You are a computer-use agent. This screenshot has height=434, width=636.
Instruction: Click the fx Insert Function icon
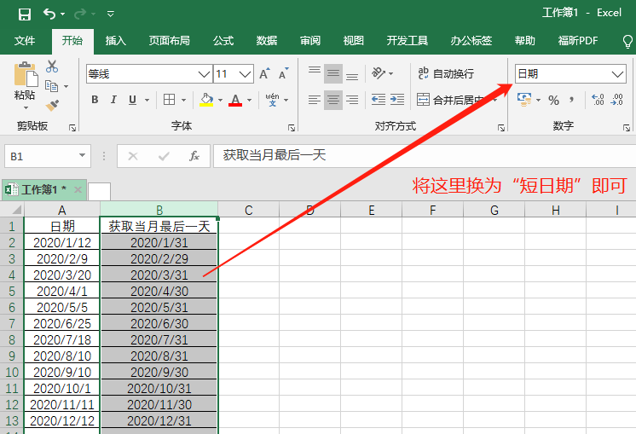[194, 156]
